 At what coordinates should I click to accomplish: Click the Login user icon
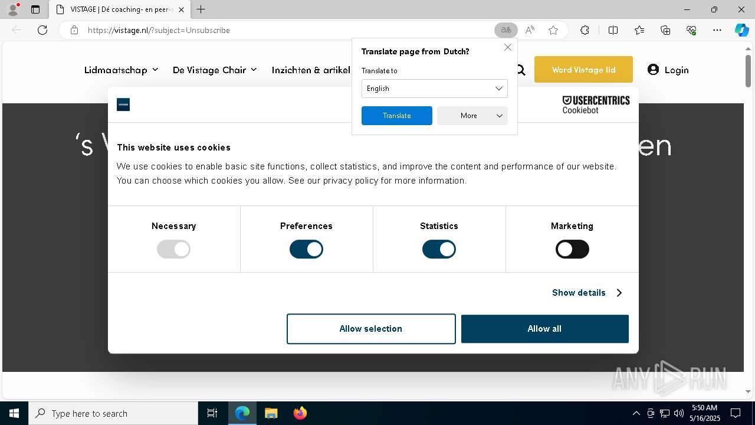click(x=653, y=70)
